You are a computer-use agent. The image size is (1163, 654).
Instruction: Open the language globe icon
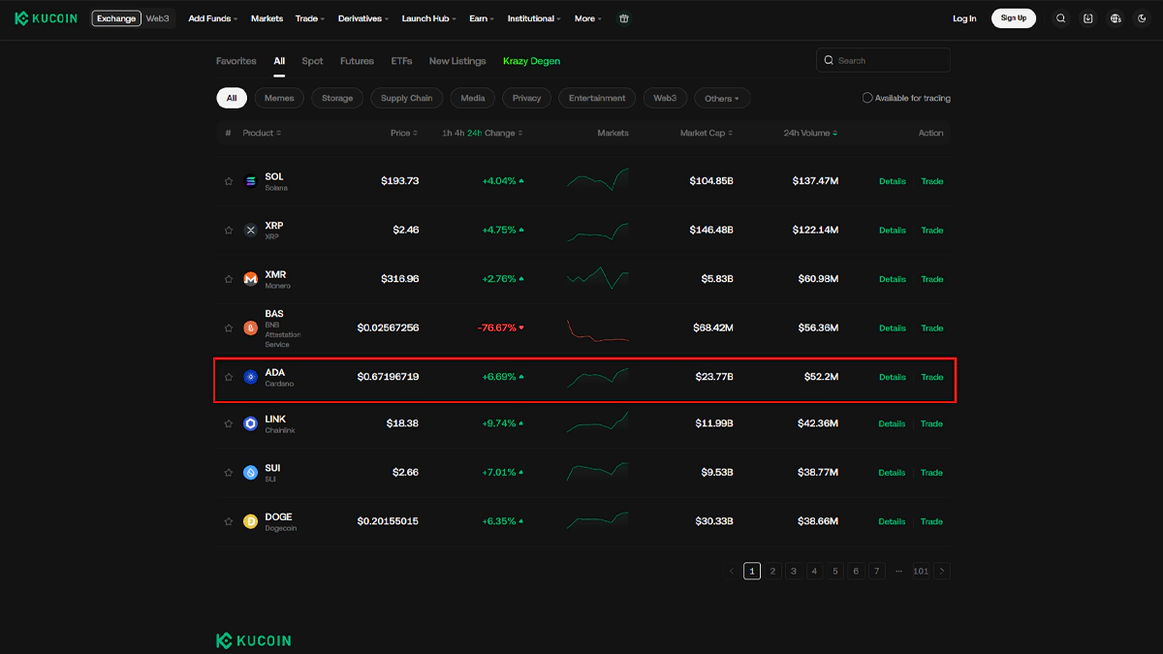click(1116, 18)
